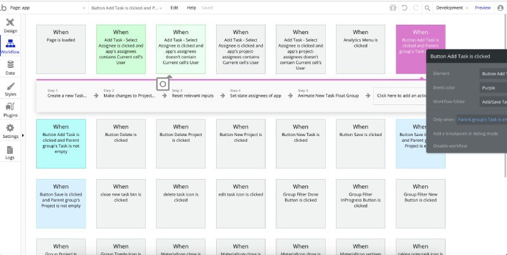507x255 pixels.
Task: Expand the workflow selector dropdown
Action: [x=127, y=8]
